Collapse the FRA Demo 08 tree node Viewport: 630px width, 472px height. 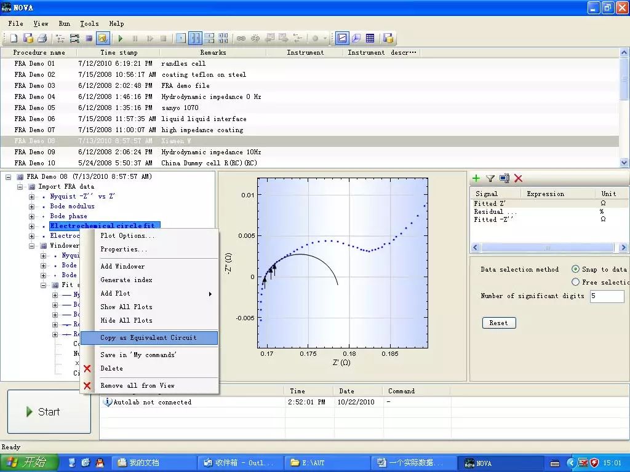[x=9, y=176]
